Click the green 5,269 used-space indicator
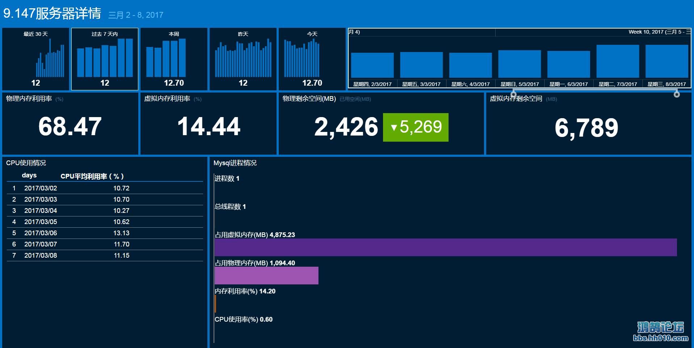Image resolution: width=694 pixels, height=348 pixels. (x=416, y=127)
